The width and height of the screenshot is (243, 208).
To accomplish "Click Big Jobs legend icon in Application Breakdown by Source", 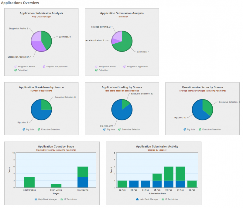I will point(24,129).
